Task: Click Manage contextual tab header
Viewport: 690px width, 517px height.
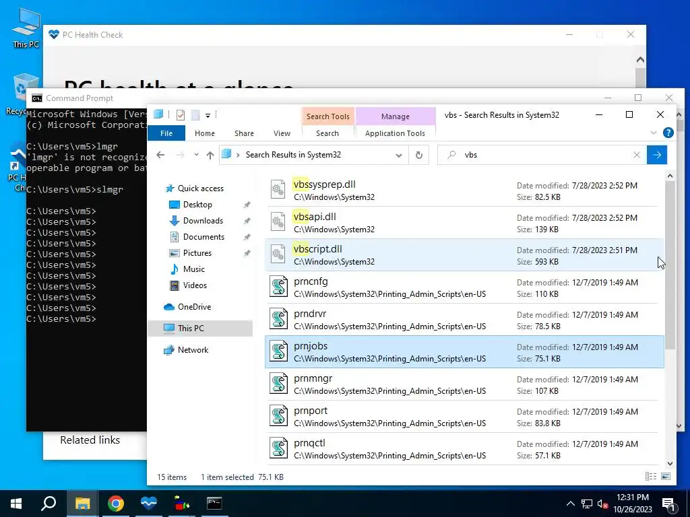Action: (x=395, y=116)
